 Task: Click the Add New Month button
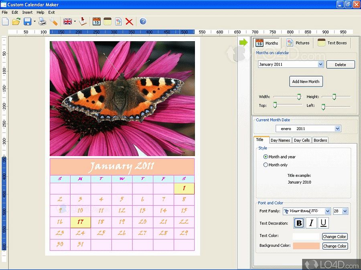pyautogui.click(x=306, y=82)
